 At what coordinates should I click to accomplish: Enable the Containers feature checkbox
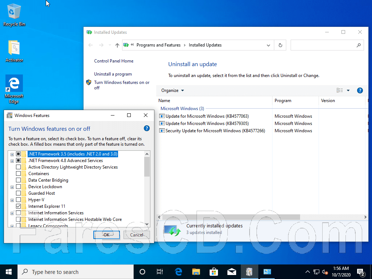pyautogui.click(x=18, y=174)
